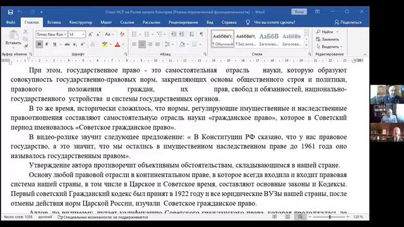The width and height of the screenshot is (404, 227).
Task: Open the multilevel list dropdown
Action: 165,34
